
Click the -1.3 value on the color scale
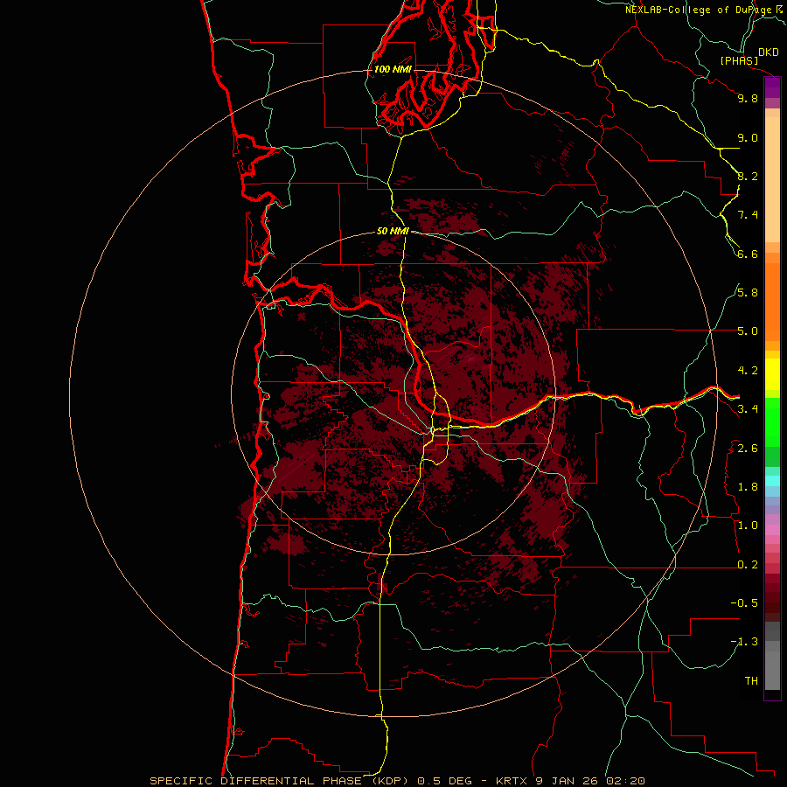(x=744, y=642)
